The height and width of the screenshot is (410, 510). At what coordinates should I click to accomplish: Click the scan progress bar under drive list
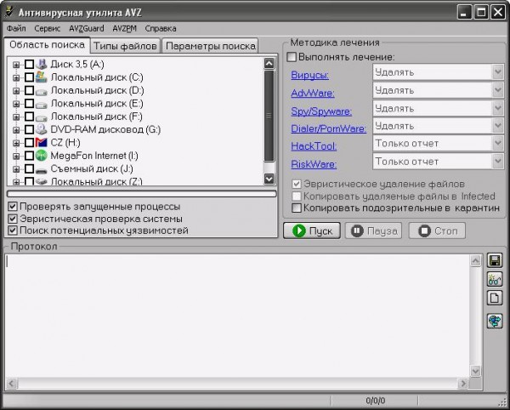pos(141,194)
